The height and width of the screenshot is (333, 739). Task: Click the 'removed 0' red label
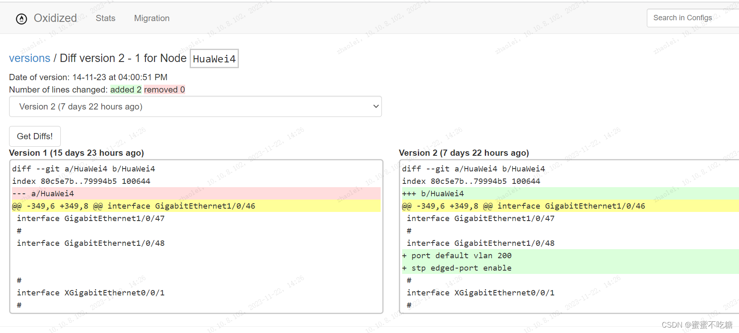tap(164, 90)
